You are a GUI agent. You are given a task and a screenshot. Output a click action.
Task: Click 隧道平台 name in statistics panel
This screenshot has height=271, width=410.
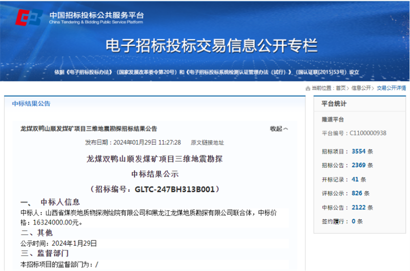tap(333, 119)
